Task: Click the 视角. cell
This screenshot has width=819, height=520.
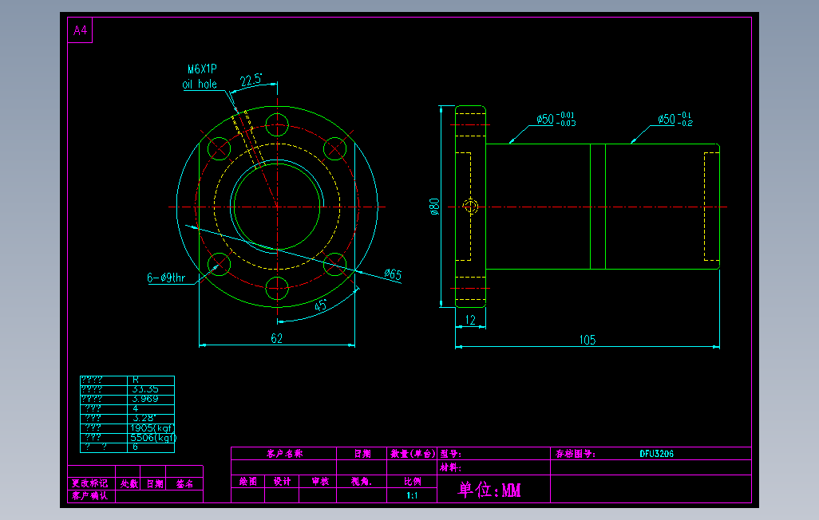Action: click(x=362, y=482)
